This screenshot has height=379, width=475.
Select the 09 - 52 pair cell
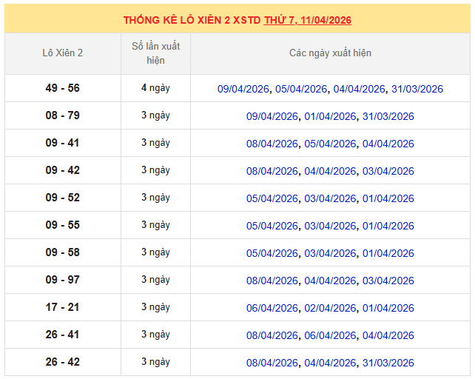63,198
